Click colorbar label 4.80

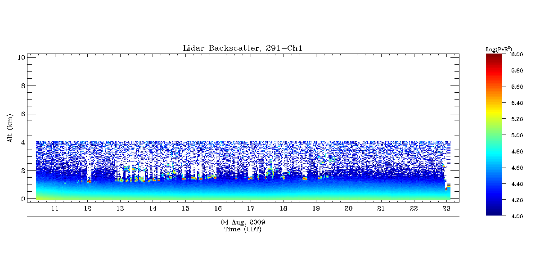pyautogui.click(x=517, y=152)
